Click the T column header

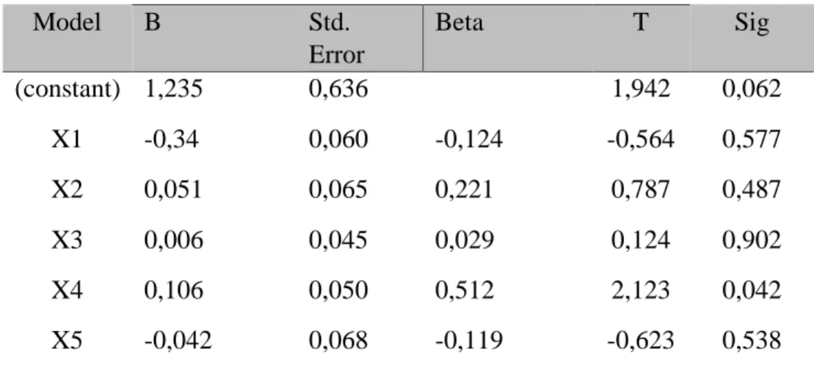point(641,23)
